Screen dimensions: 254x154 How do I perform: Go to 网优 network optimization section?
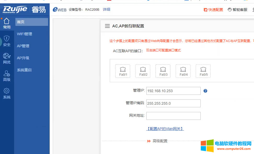(7, 58)
